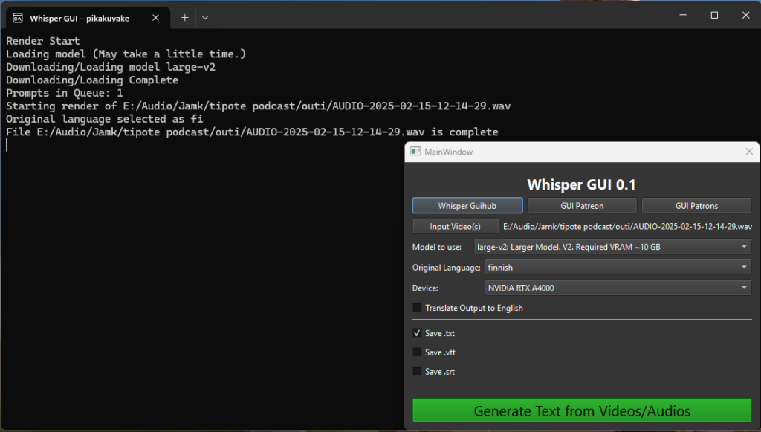This screenshot has height=432, width=761.
Task: Click the 'Starting render of' terminal line
Action: coord(258,106)
